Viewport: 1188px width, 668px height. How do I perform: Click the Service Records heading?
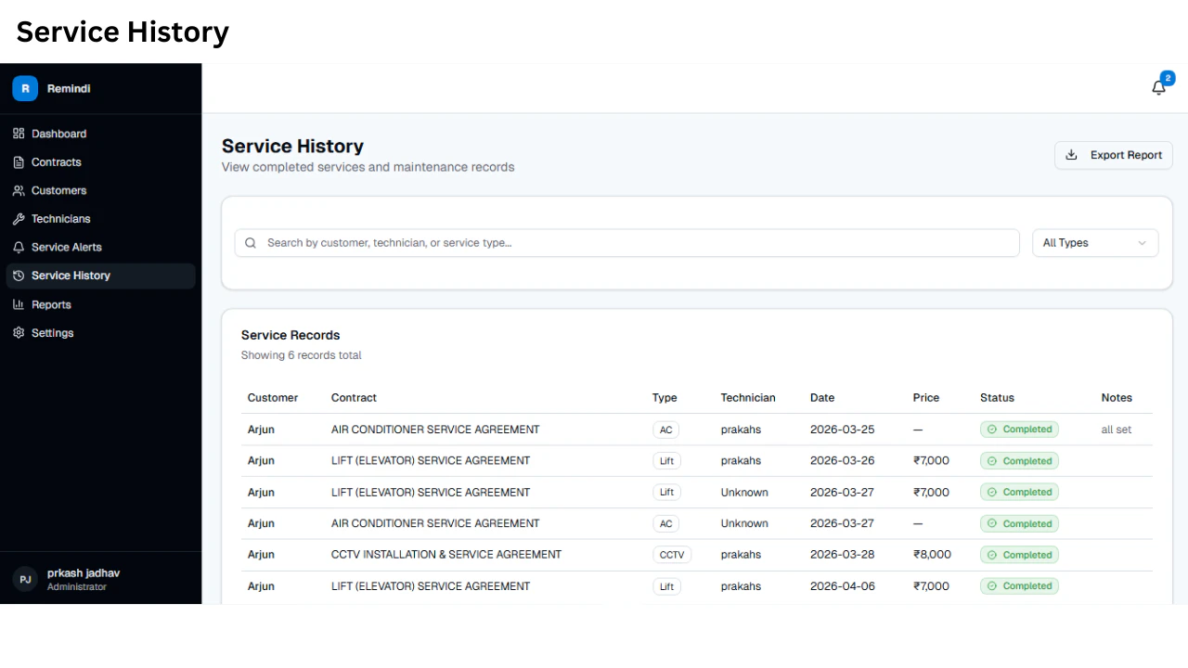click(291, 335)
